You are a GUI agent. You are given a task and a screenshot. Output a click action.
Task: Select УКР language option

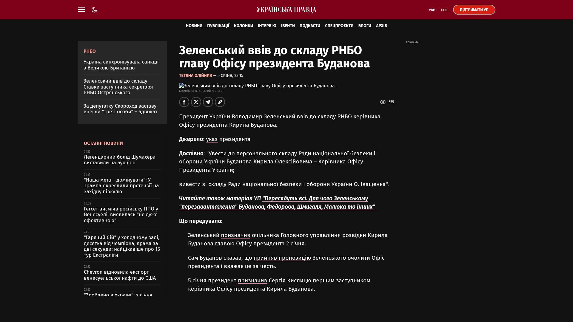pos(432,10)
